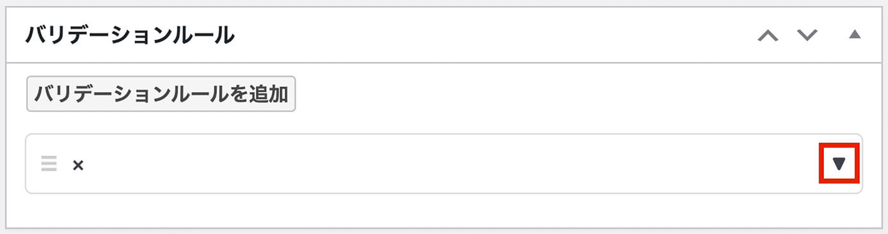Add a new validation rule

pos(161,95)
